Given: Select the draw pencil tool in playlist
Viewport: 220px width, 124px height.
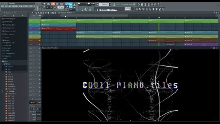Looking at the screenshot, I should coord(36,13).
